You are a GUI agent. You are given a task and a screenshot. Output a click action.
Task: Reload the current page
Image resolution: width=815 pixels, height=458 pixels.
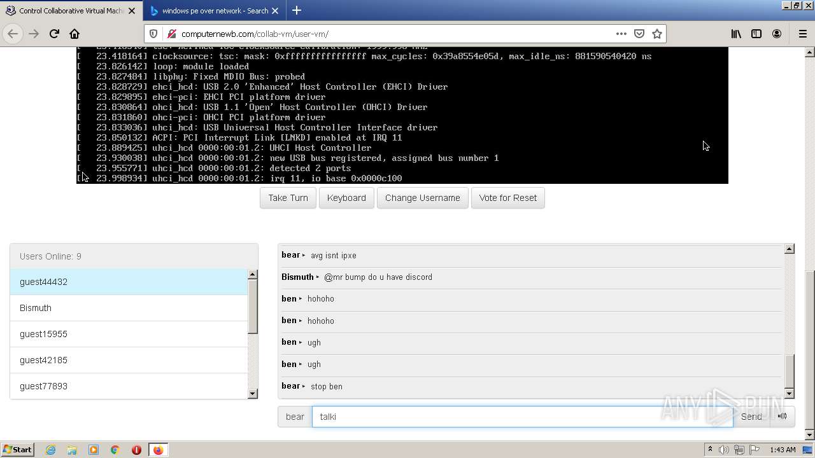tap(54, 34)
